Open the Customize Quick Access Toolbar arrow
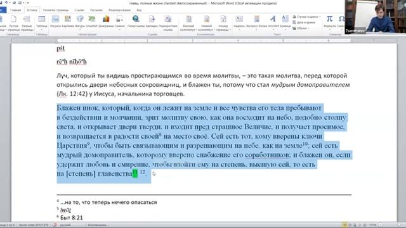 [x=28, y=3]
